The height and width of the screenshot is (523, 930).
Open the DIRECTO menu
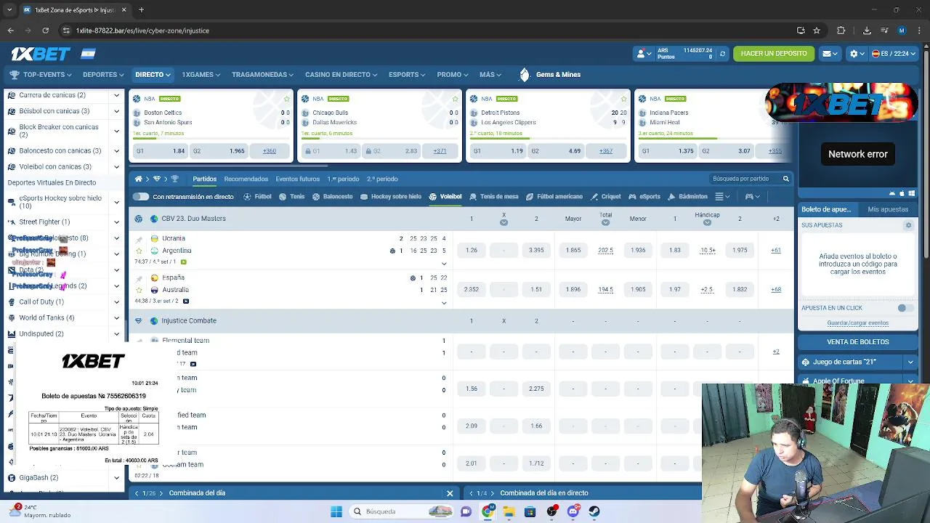(153, 75)
